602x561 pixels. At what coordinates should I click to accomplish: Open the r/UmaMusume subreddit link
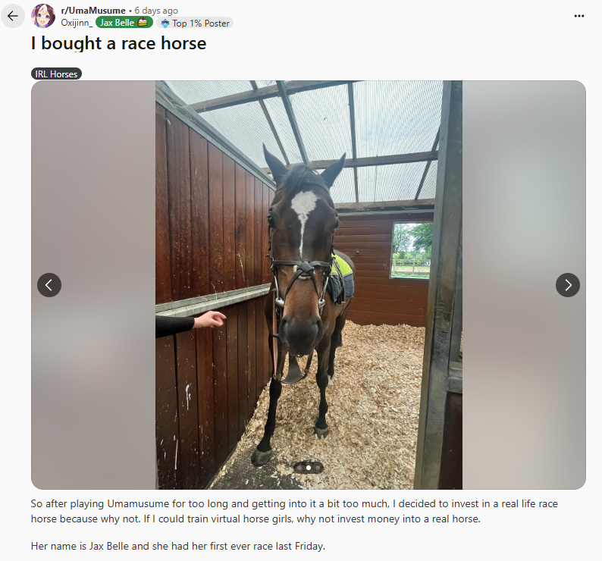[x=93, y=11]
